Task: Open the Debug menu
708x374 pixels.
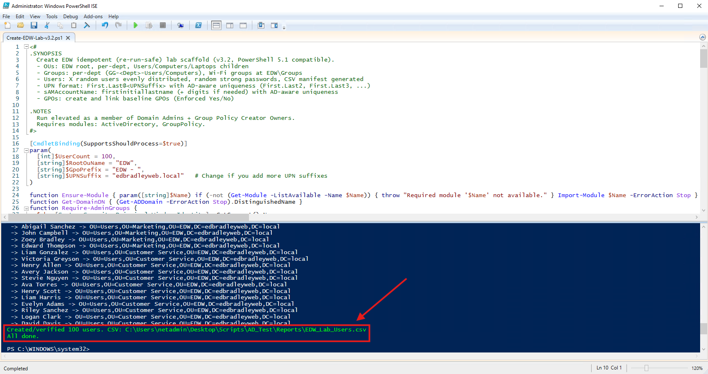Action: 70,17
